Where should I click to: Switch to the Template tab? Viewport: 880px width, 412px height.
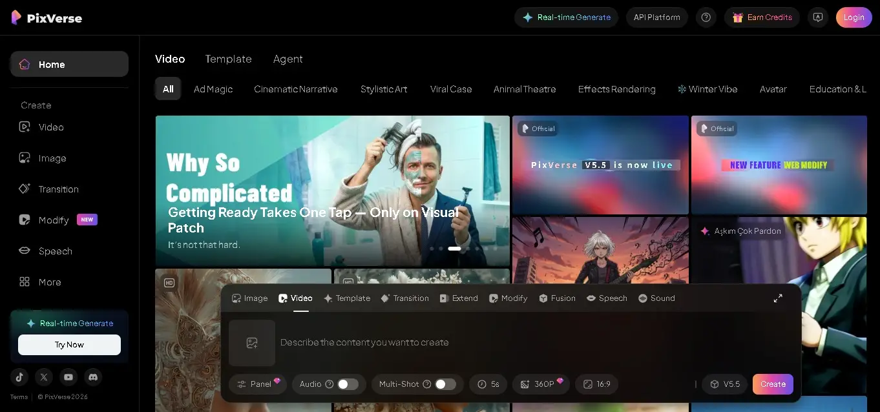coord(228,59)
